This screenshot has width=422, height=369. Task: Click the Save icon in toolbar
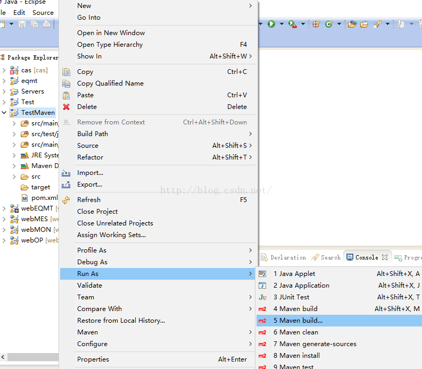point(22,24)
